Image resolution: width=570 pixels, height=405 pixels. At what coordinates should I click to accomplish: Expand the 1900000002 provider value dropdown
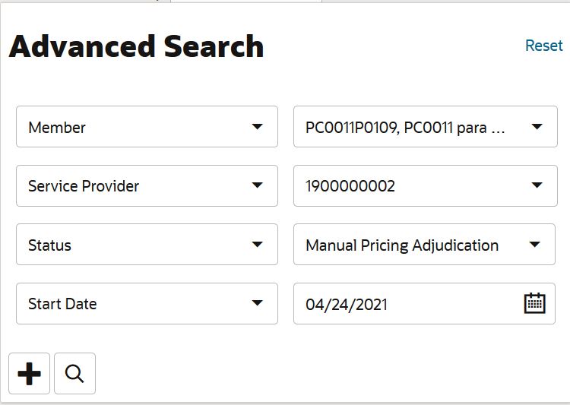pyautogui.click(x=426, y=185)
